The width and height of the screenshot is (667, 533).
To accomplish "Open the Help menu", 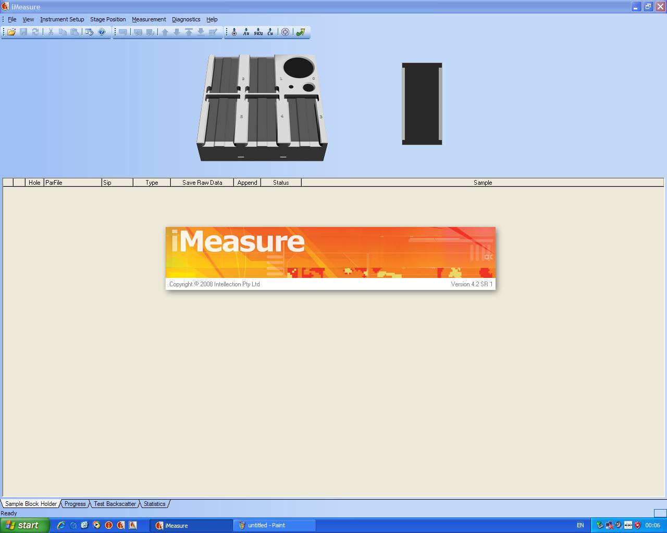I will pos(212,19).
